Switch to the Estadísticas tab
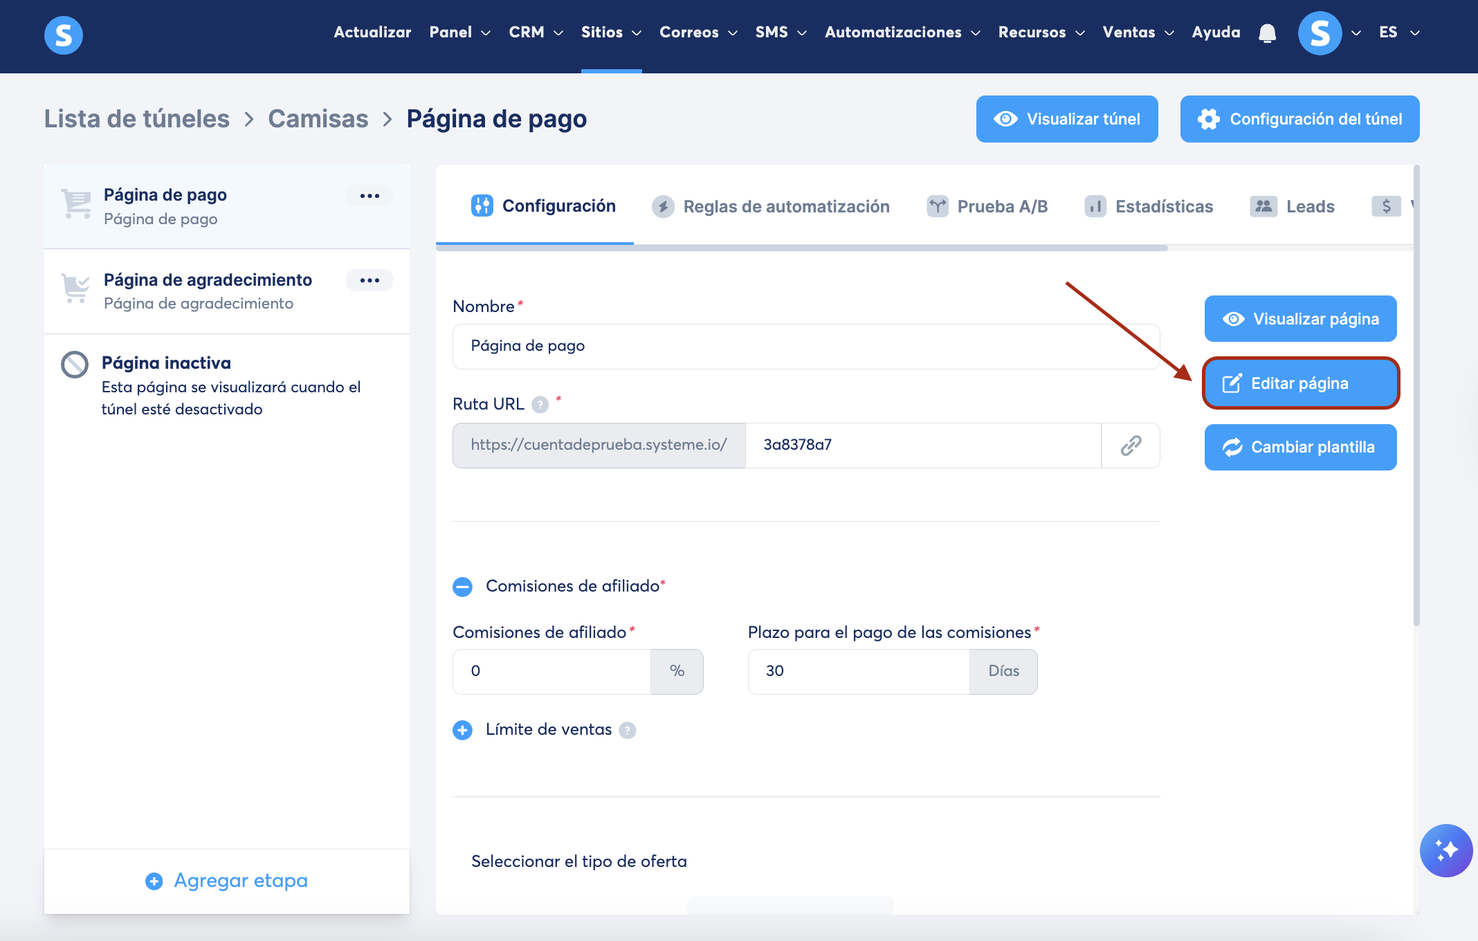 1149,206
